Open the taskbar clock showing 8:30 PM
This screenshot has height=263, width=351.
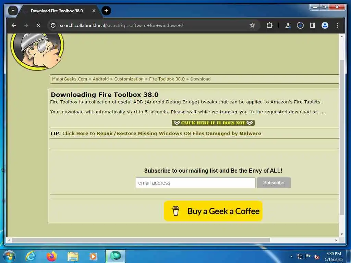coord(334,256)
